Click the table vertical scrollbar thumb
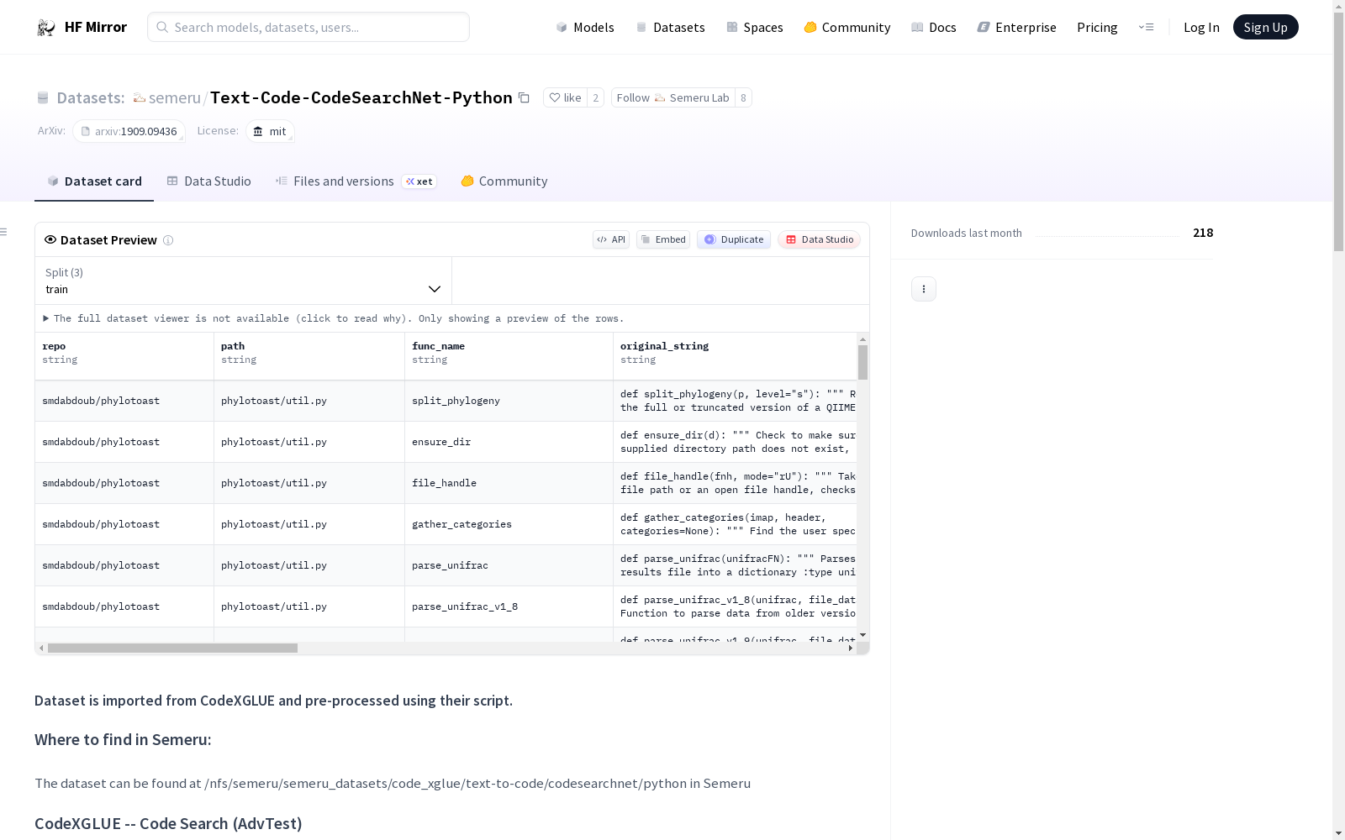Image resolution: width=1345 pixels, height=840 pixels. [862, 362]
